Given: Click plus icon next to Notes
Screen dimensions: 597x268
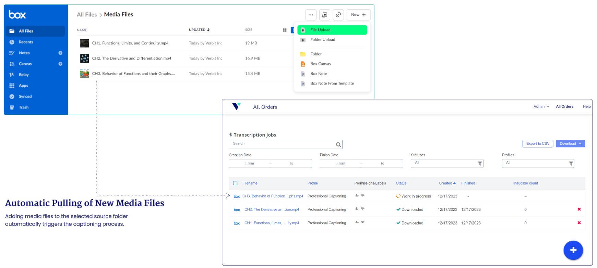Looking at the screenshot, I should pos(60,53).
